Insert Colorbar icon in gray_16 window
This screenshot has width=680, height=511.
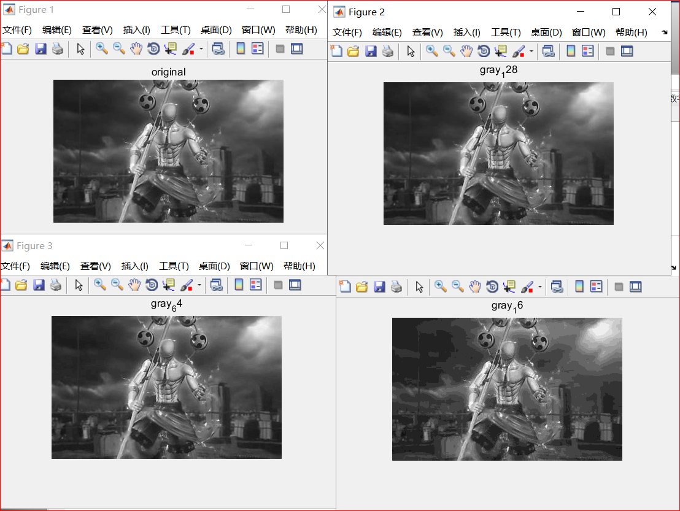click(x=579, y=287)
